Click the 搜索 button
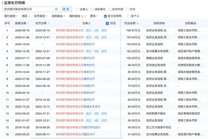Viewport: 208px width, 139px height. coord(66,9)
